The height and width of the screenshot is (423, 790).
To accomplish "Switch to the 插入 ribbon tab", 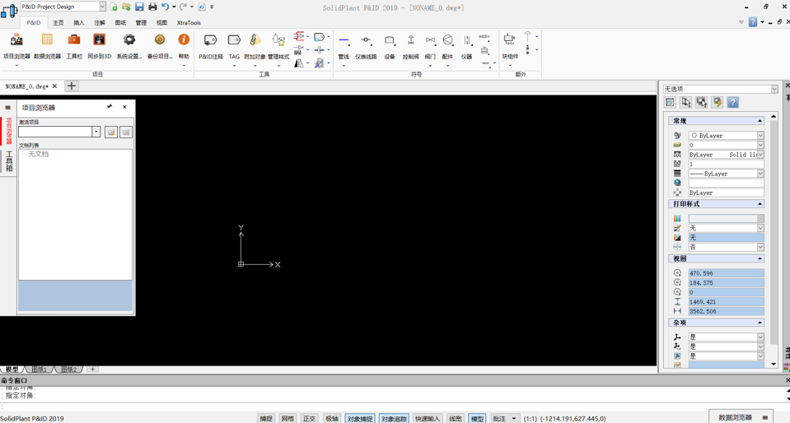I will pyautogui.click(x=79, y=23).
